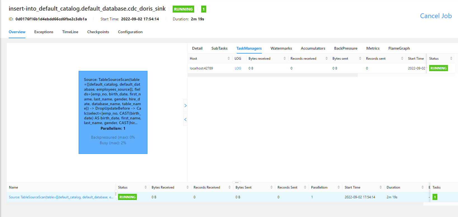Image resolution: width=458 pixels, height=217 pixels.
Task: Click the horizontal scrollbar under TaskManagers table
Action: pos(273,75)
